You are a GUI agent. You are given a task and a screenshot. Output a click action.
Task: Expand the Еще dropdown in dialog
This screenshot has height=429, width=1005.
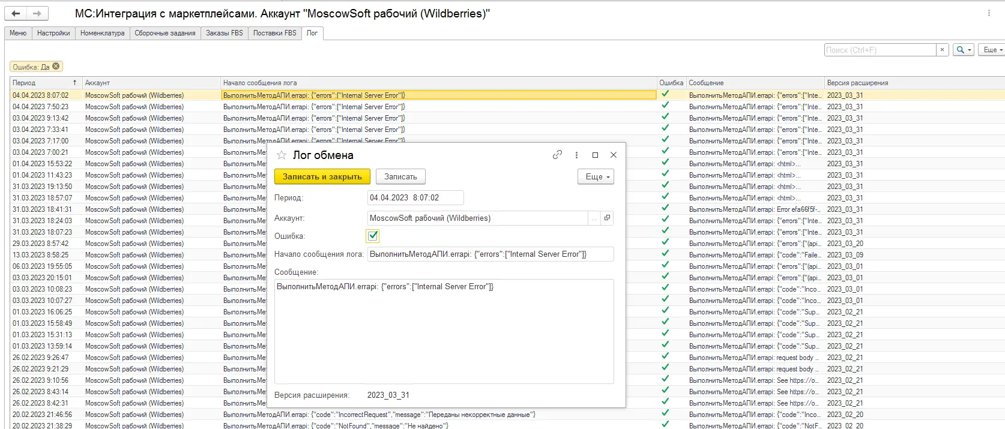[596, 176]
